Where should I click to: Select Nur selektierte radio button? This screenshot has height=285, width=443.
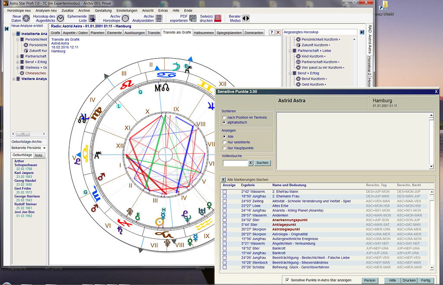click(225, 142)
